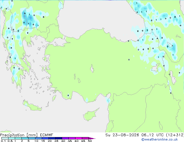Viewport: 184px width, 142px height.
Task: Click the 15–20 mm blue legend swatch
Action: pyautogui.click(x=45, y=138)
